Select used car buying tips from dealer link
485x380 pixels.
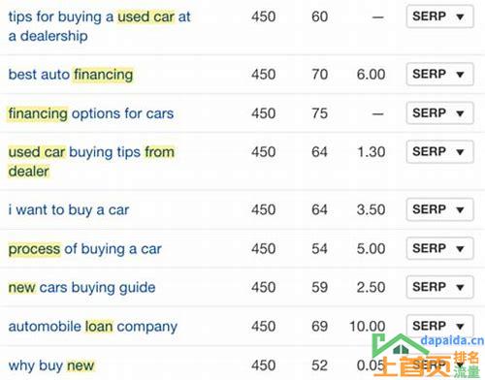[x=91, y=162]
